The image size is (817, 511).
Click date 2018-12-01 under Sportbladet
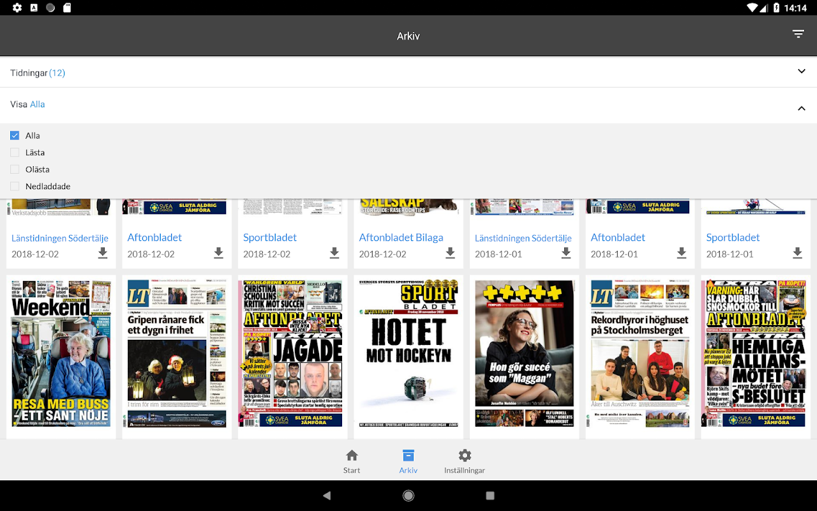tap(730, 254)
